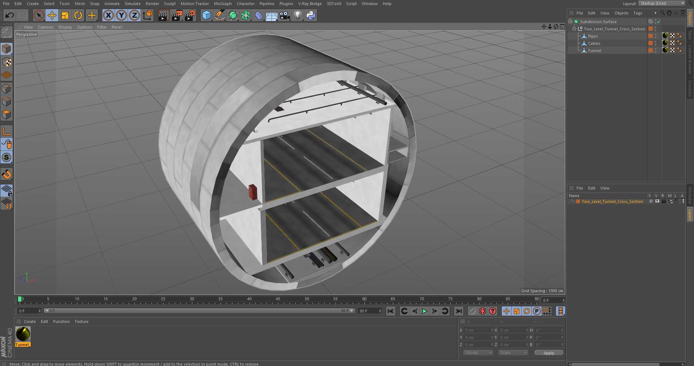
Task: Select the Pipes object in Object Manager
Action: 593,36
